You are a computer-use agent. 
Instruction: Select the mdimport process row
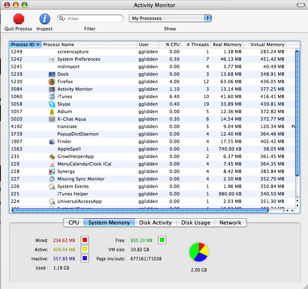[152, 67]
